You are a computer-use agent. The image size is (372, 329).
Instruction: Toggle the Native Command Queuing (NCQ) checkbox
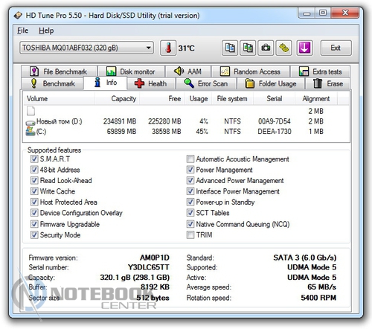[x=190, y=224]
